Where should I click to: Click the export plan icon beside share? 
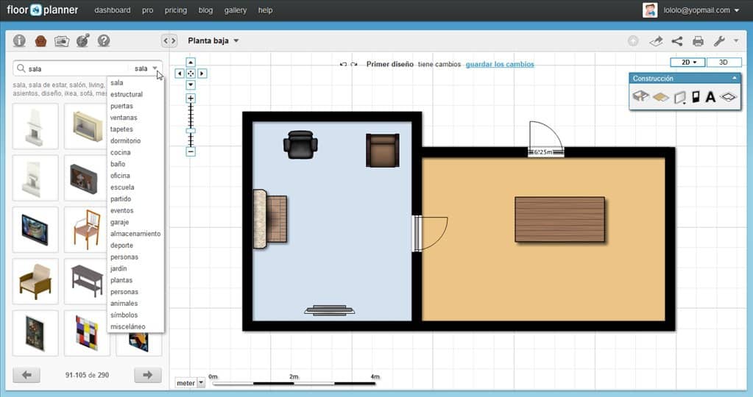[x=656, y=41]
